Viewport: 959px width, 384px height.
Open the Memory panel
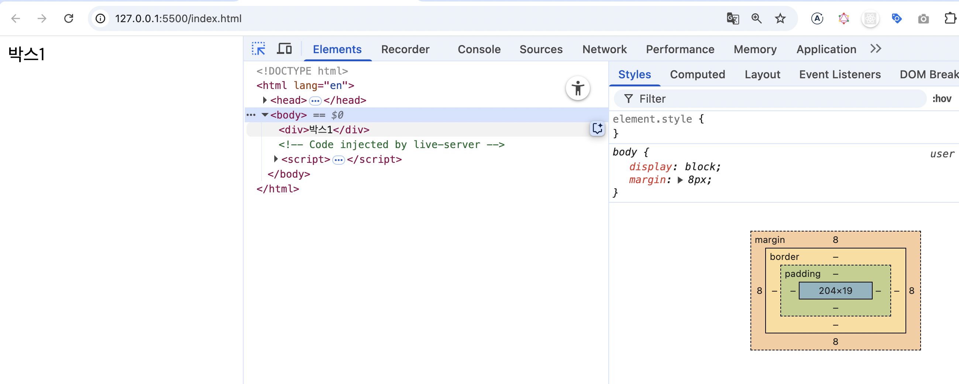[755, 49]
